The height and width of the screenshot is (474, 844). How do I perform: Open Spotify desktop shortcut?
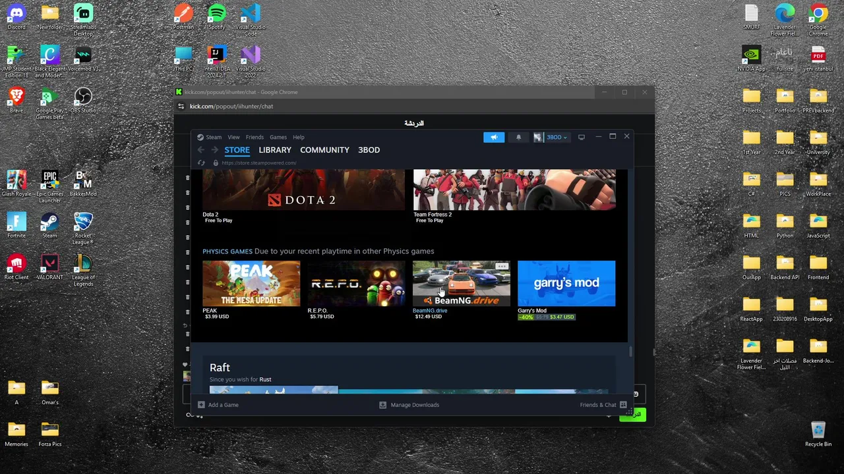coord(217,17)
